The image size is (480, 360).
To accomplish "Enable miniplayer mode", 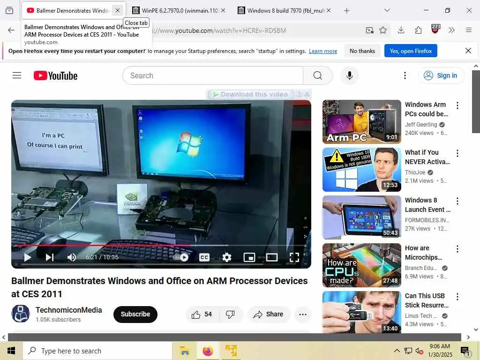I will (249, 257).
